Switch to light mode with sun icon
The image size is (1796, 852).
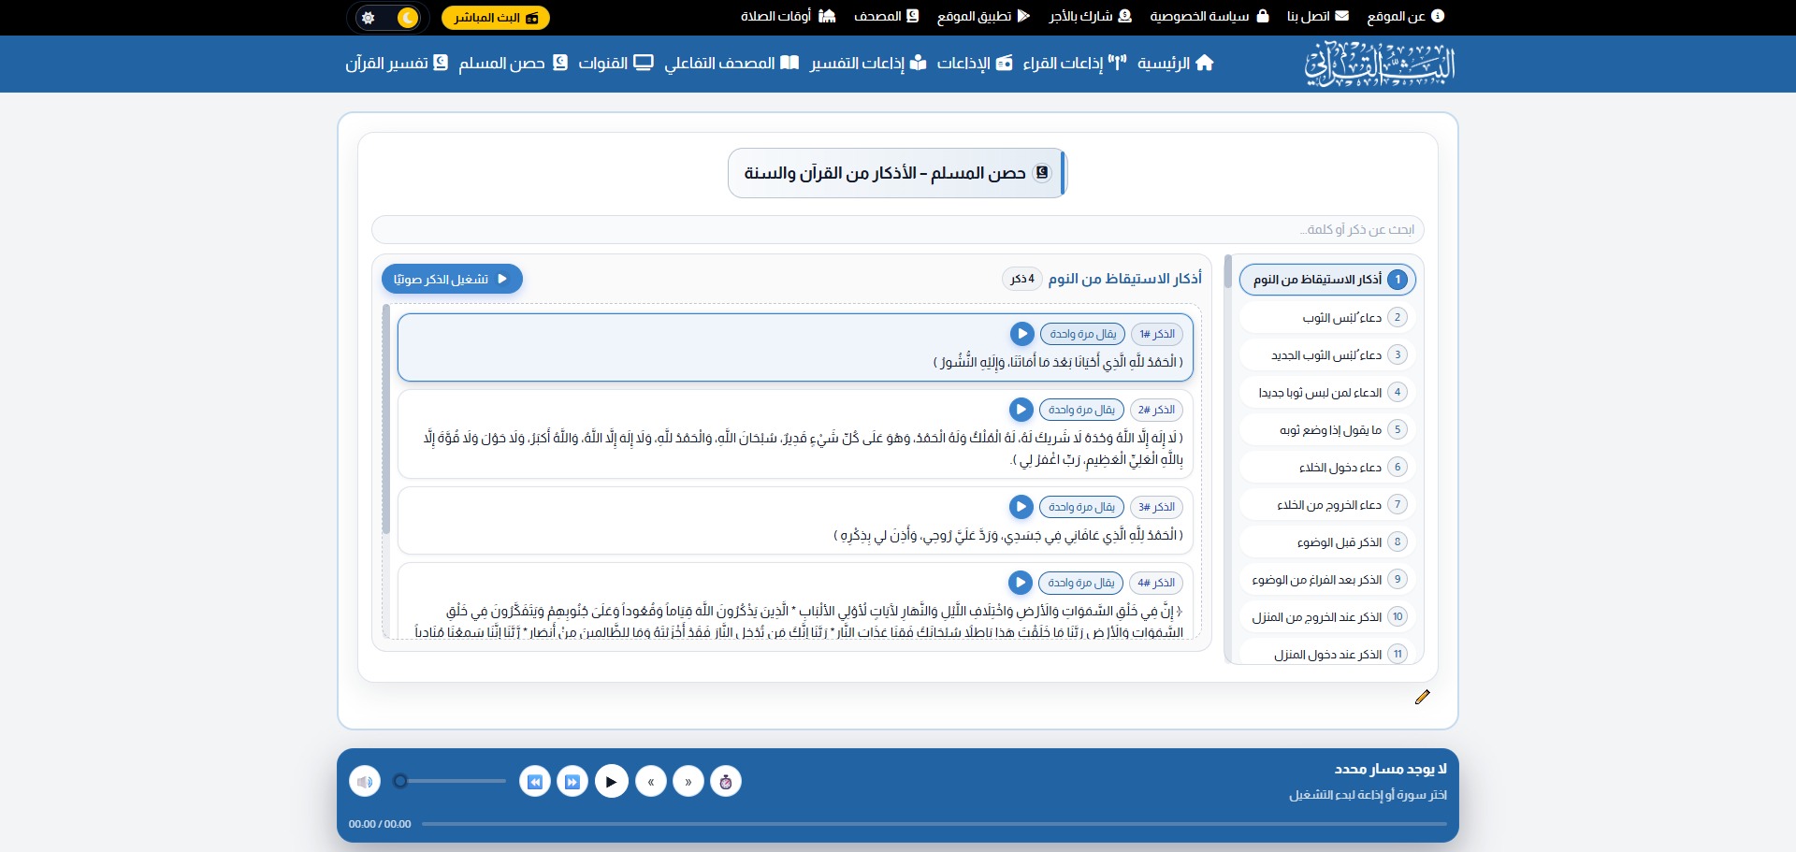tap(368, 18)
